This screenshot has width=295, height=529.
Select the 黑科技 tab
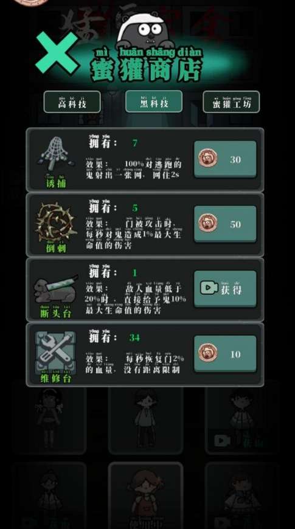(x=154, y=101)
